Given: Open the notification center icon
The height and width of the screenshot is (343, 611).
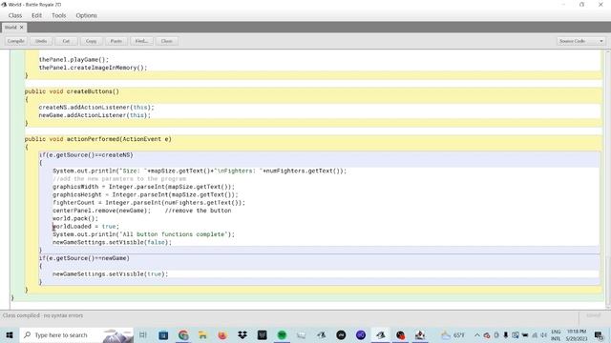Looking at the screenshot, I should pos(599,334).
